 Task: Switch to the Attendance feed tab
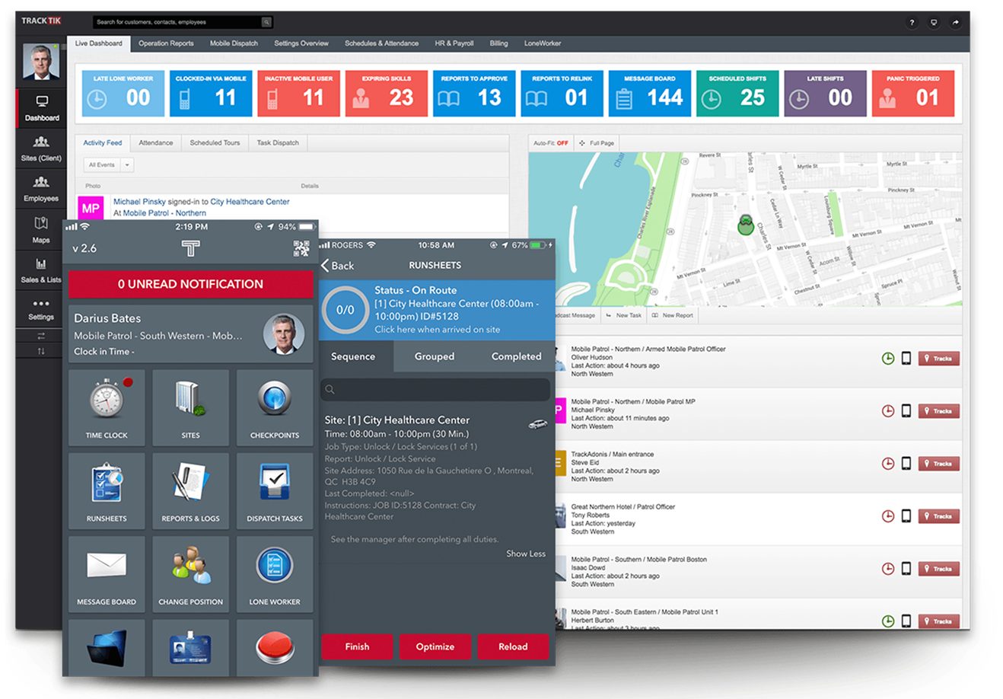pos(155,143)
